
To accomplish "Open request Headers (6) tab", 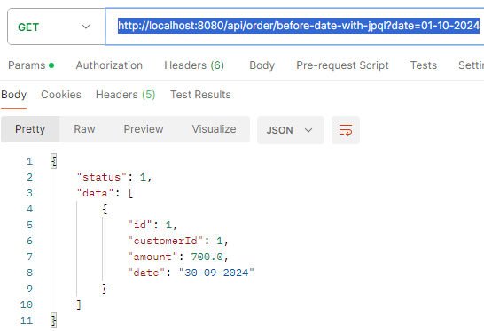I will click(x=194, y=65).
